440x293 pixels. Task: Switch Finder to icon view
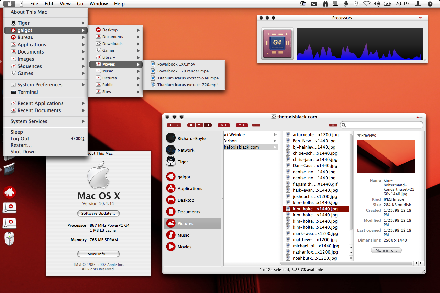(x=191, y=125)
